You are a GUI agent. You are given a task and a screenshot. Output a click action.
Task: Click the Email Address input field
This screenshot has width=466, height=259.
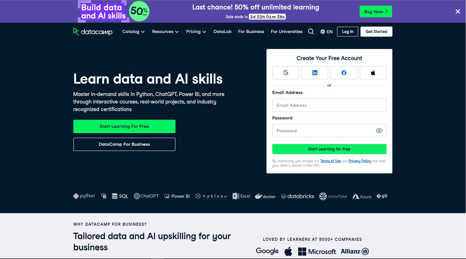(x=329, y=105)
